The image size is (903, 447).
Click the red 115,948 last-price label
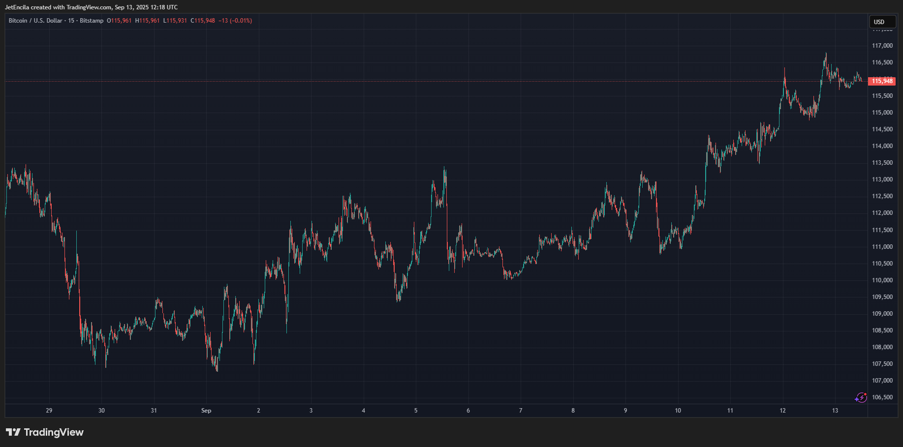pos(882,82)
